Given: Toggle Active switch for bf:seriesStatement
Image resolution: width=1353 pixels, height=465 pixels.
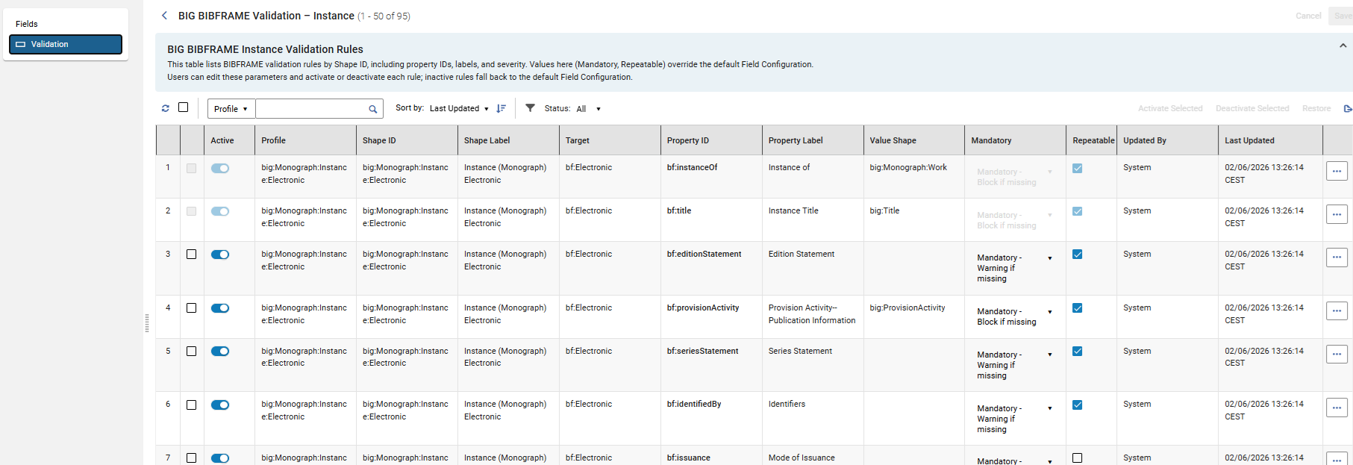Looking at the screenshot, I should point(220,352).
